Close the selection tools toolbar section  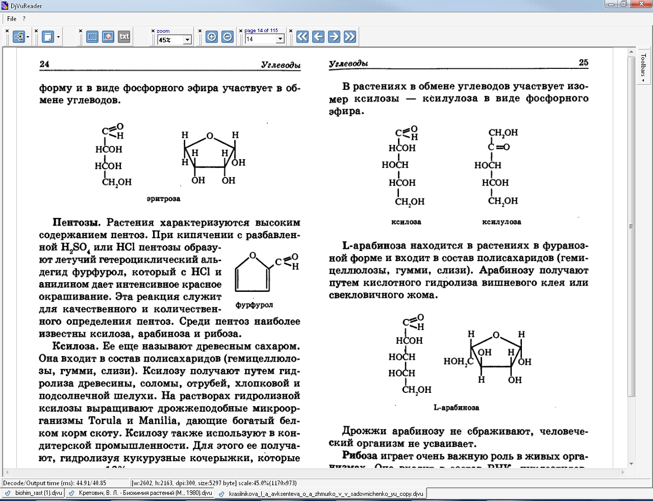tap(81, 31)
